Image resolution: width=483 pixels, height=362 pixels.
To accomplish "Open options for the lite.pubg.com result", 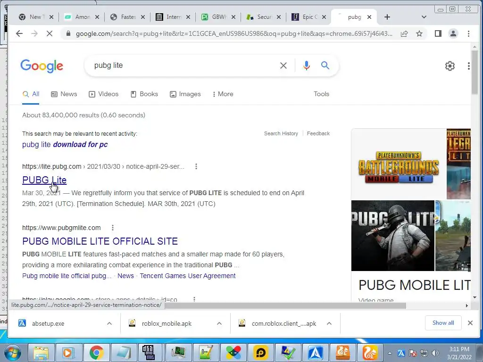I will pos(196,166).
